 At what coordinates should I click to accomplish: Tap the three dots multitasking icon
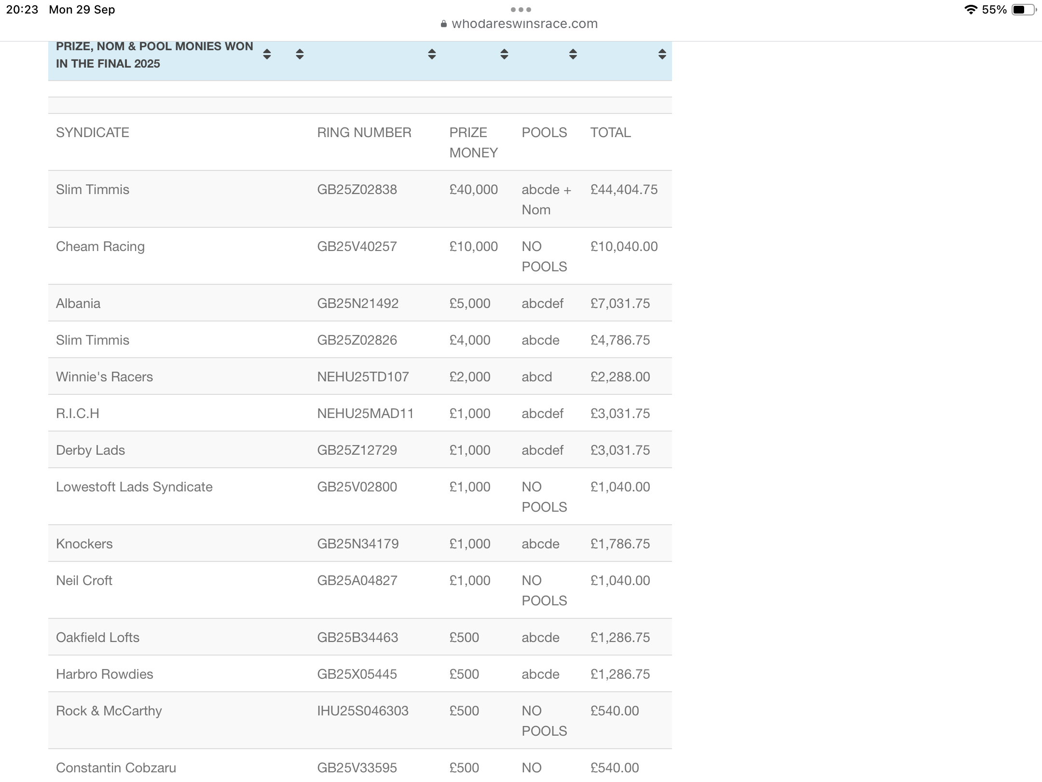[x=521, y=10]
